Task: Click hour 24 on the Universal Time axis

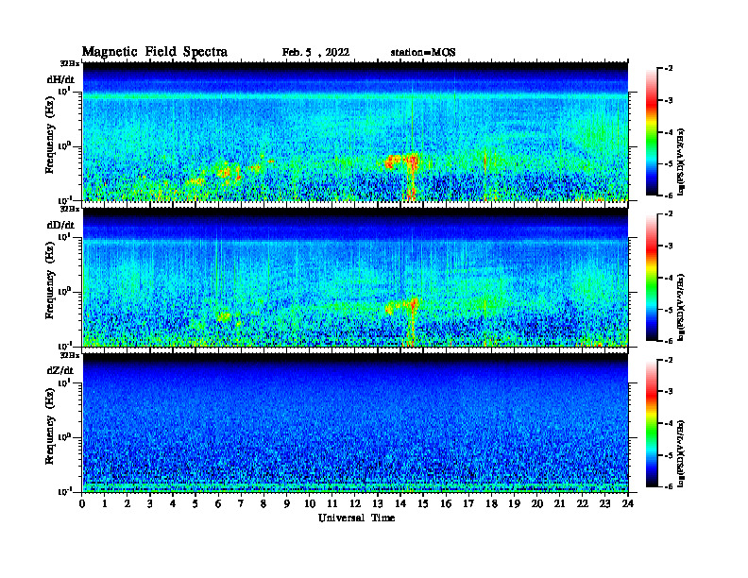Action: [628, 504]
